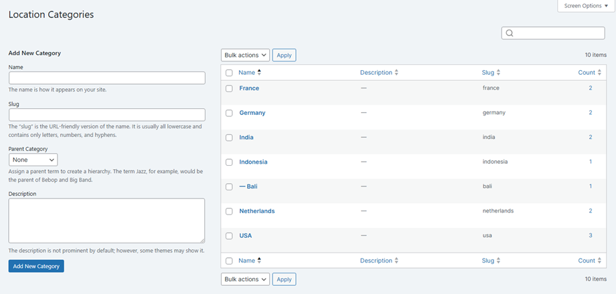This screenshot has height=294, width=616.
Task: Click the Add New Category button
Action: point(36,266)
